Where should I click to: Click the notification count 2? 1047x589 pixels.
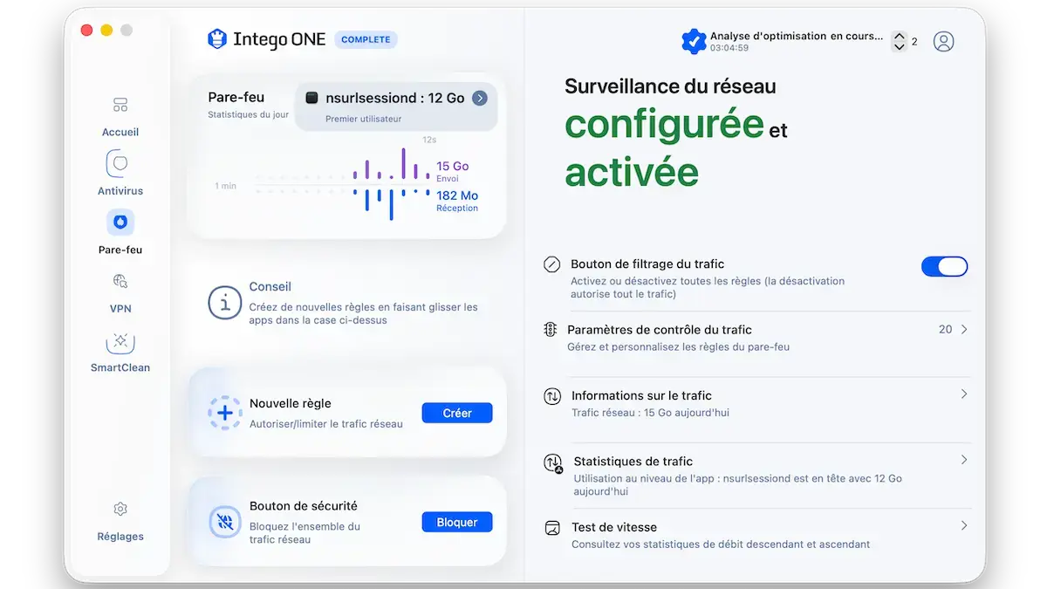point(914,42)
